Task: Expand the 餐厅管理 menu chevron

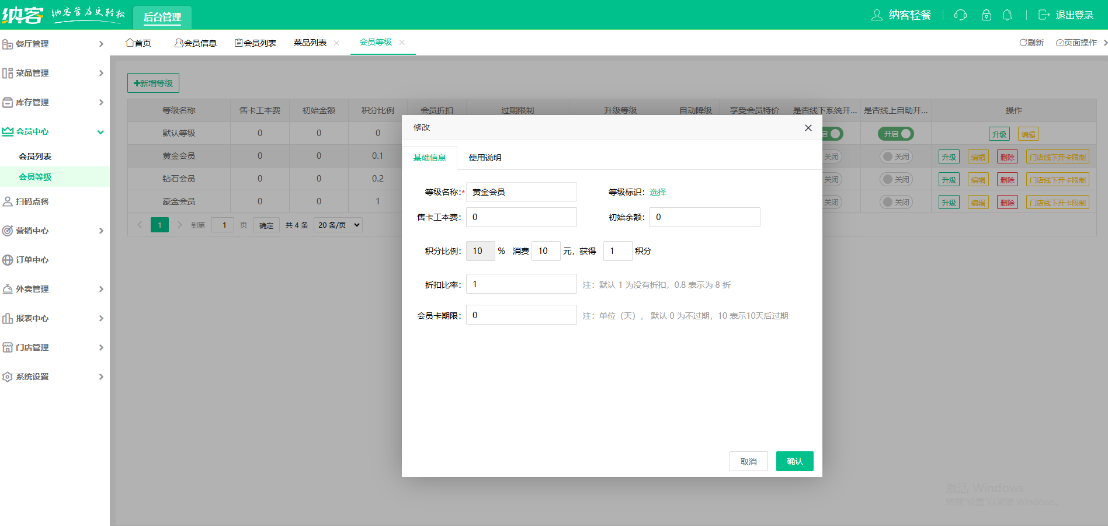Action: (101, 44)
